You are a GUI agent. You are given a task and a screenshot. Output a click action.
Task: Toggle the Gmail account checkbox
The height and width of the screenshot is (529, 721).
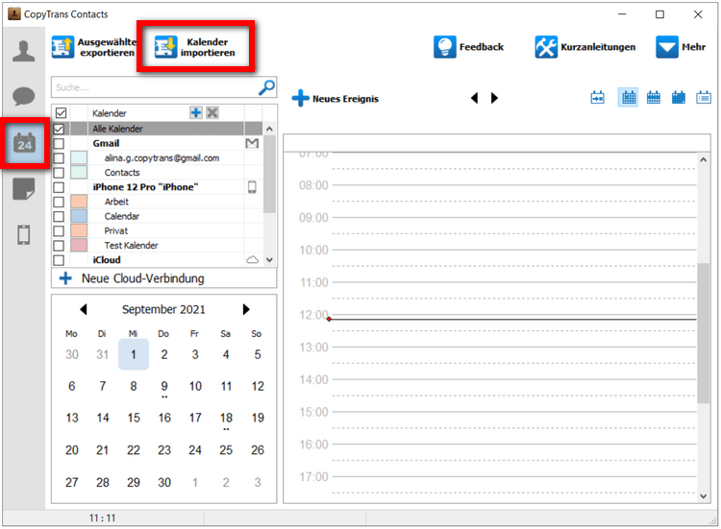point(59,143)
